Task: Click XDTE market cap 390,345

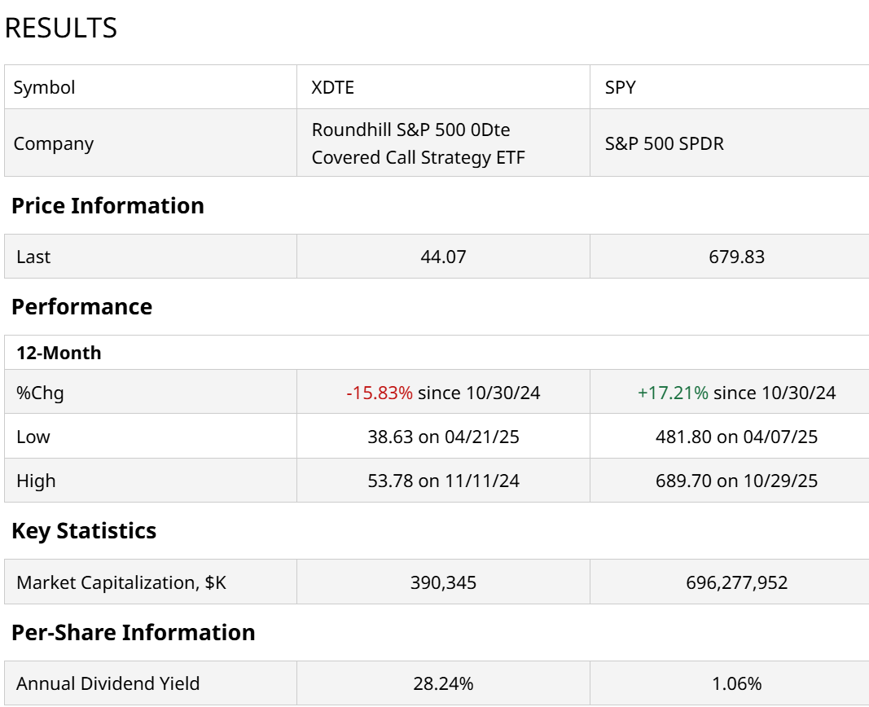Action: click(443, 582)
